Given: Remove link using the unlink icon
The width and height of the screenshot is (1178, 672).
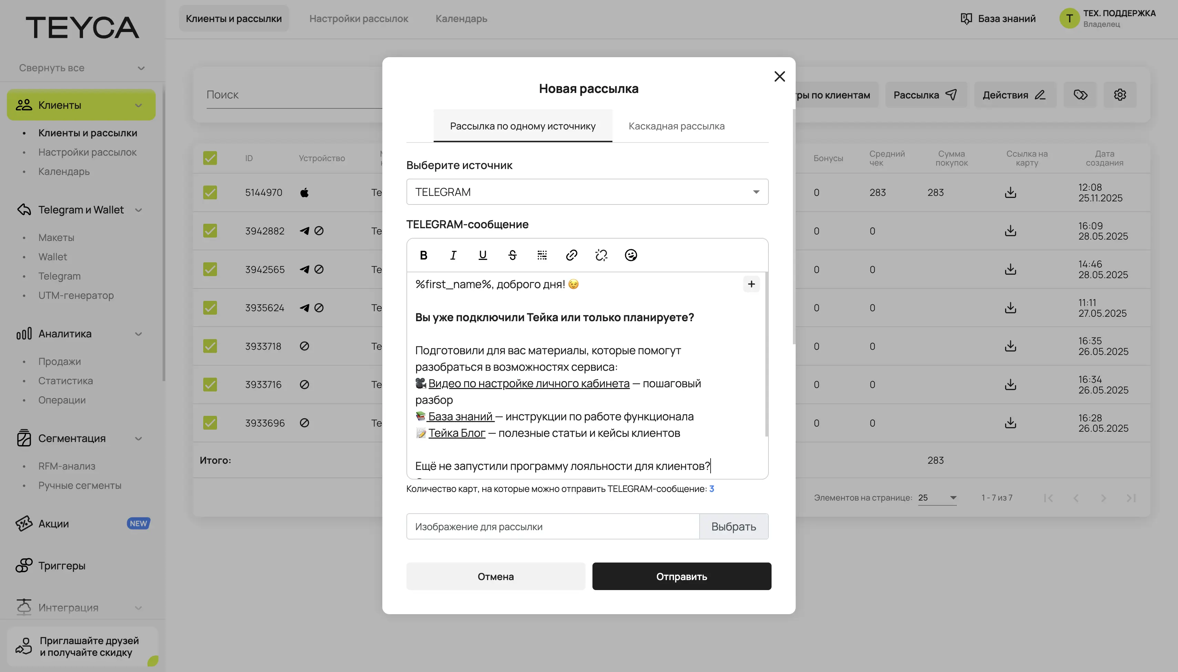Looking at the screenshot, I should click(x=601, y=255).
